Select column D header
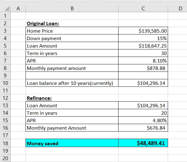Image resolution: width=187 pixels, height=162 pixels. pos(177,8)
